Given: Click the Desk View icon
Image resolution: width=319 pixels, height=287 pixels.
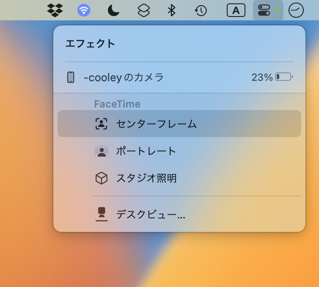Looking at the screenshot, I should 102,214.
